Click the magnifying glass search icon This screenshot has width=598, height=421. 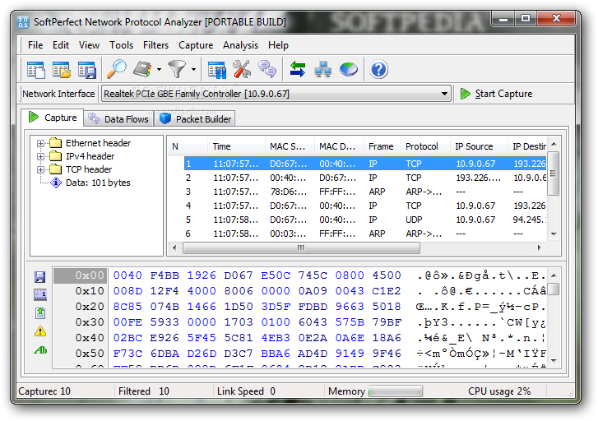117,69
